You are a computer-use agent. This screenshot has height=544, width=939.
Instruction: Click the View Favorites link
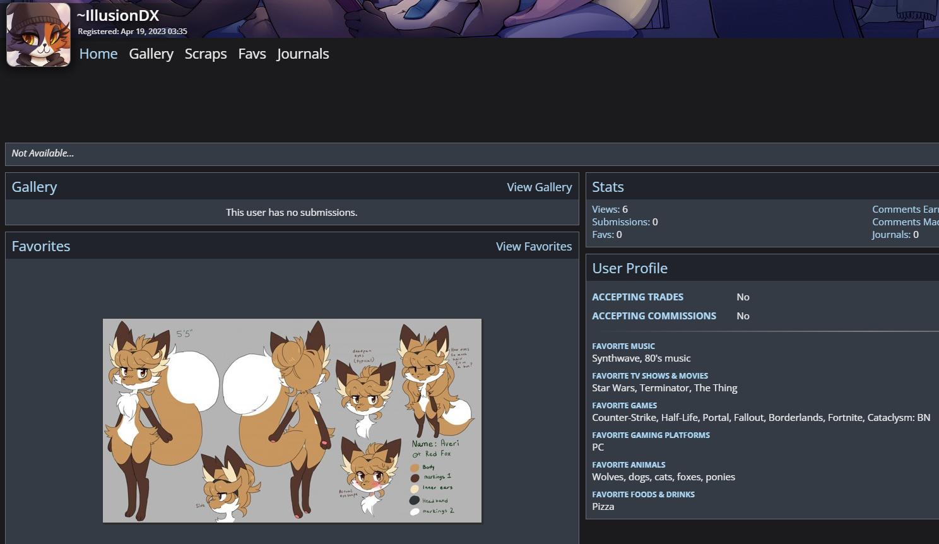click(534, 246)
